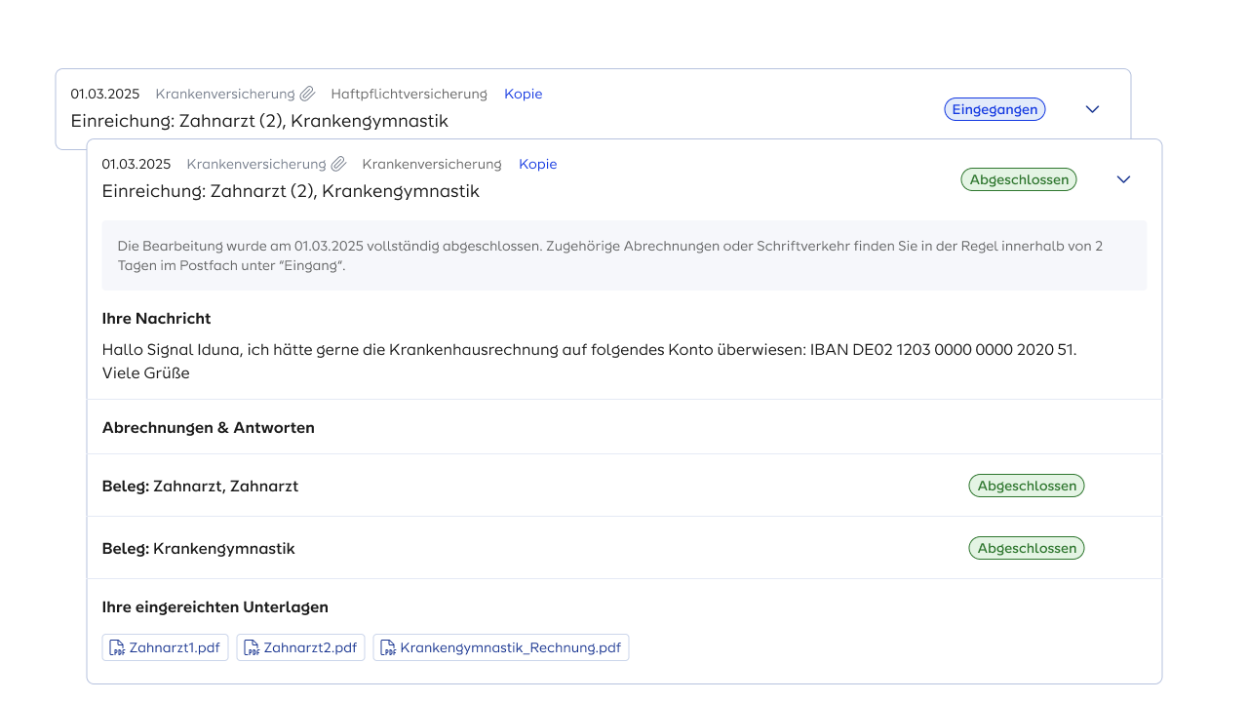This screenshot has width=1248, height=702.
Task: Click Abgeschlossen badge in expanded card header
Action: [1018, 179]
